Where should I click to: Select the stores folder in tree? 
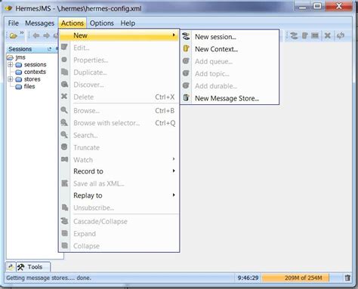coord(32,79)
